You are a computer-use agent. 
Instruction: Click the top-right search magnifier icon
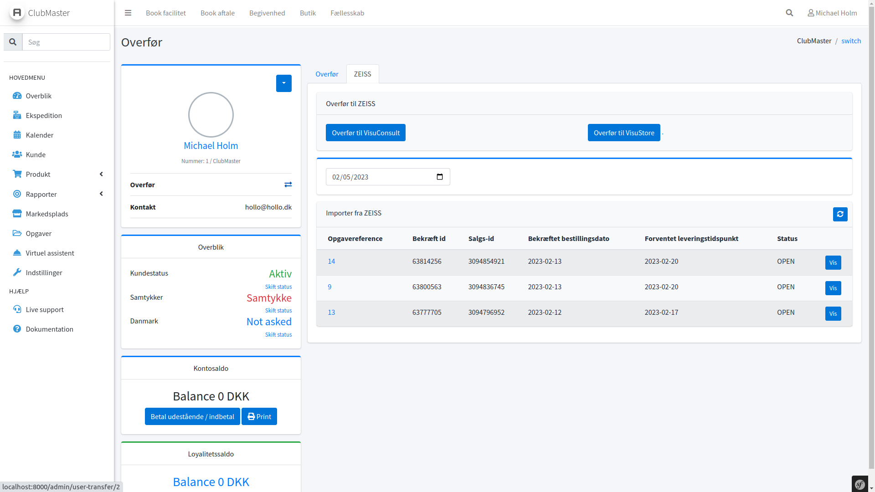click(x=789, y=13)
